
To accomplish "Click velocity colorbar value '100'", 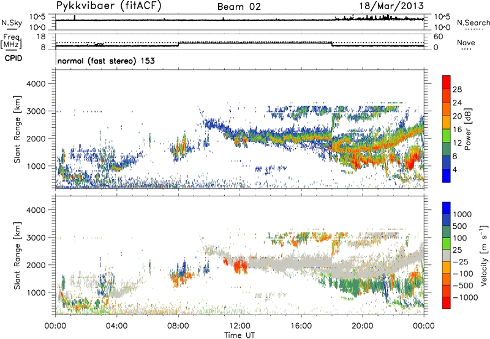I will point(460,238).
